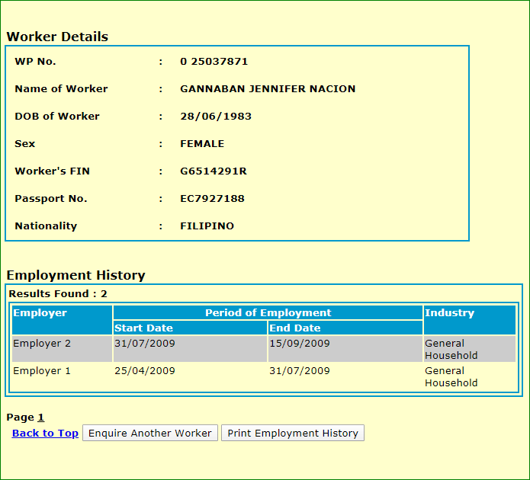
Task: Select the Industry column header
Action: (449, 313)
